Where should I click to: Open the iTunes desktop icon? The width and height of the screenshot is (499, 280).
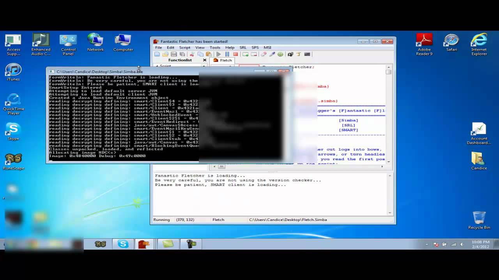pos(13,73)
